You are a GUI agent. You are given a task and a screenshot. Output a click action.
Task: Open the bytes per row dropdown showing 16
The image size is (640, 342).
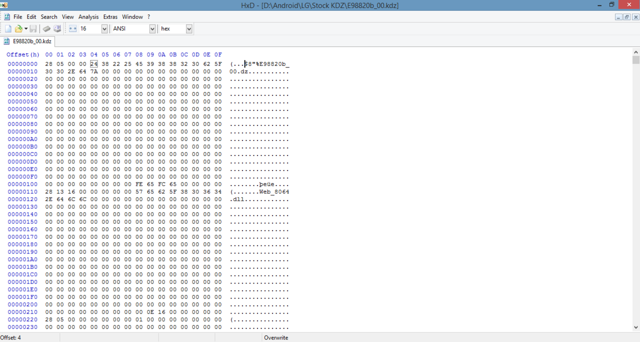click(104, 29)
